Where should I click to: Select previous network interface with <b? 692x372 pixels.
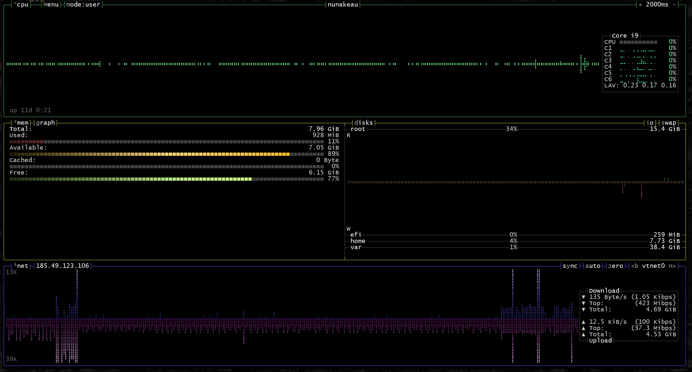pos(635,266)
